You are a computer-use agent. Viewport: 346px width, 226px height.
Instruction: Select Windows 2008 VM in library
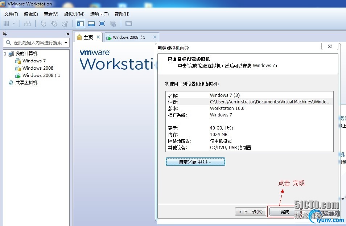pos(38,68)
